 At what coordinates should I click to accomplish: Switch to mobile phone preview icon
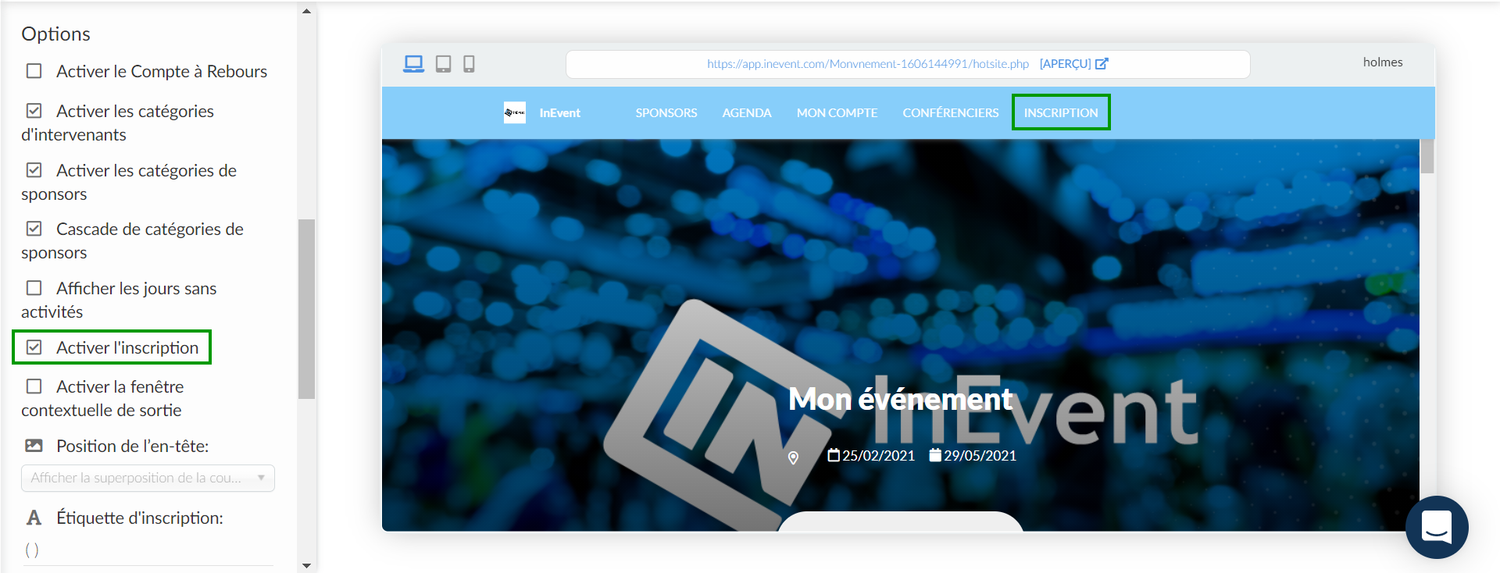coord(469,64)
